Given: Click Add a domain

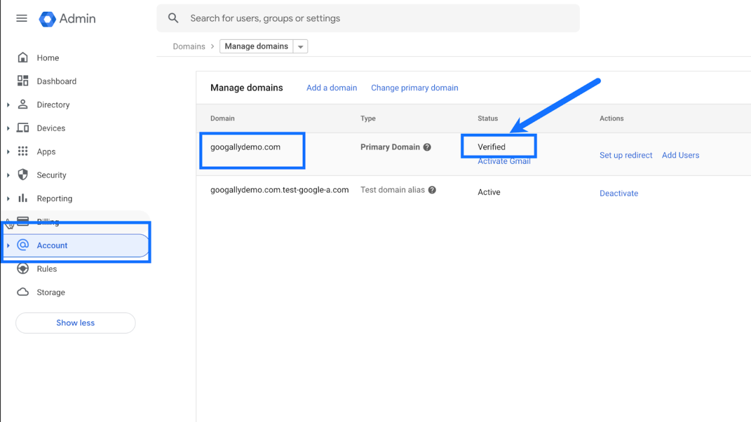Looking at the screenshot, I should pyautogui.click(x=331, y=87).
